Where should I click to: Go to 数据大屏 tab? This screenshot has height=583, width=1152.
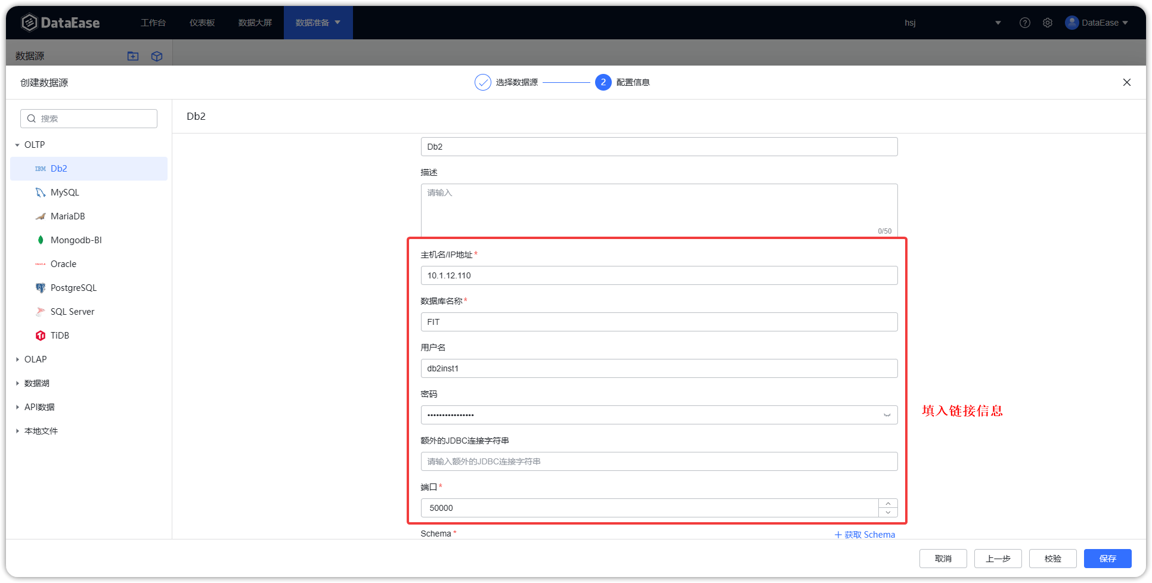click(x=255, y=23)
